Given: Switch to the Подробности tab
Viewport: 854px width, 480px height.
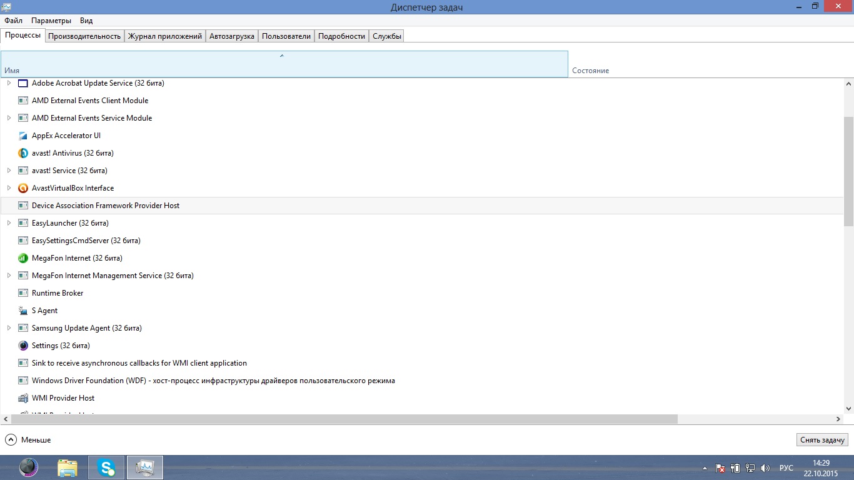Looking at the screenshot, I should coord(341,36).
